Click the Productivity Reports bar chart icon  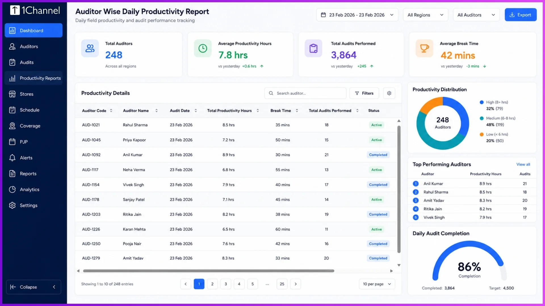point(12,78)
